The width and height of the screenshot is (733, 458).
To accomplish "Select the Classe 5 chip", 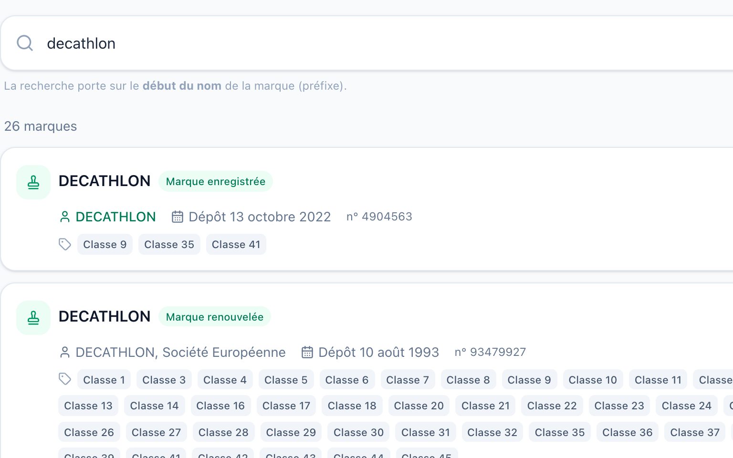I will [286, 380].
